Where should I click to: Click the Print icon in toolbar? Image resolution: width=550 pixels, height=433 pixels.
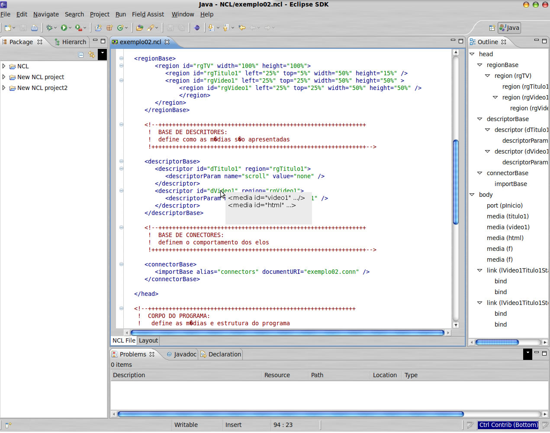pyautogui.click(x=34, y=28)
